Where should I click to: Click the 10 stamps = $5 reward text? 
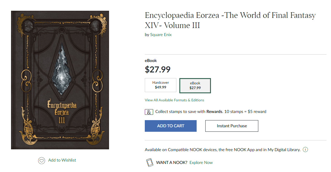tap(245, 111)
